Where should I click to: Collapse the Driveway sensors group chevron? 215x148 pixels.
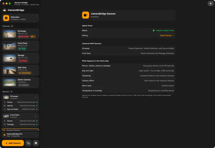[36, 97]
